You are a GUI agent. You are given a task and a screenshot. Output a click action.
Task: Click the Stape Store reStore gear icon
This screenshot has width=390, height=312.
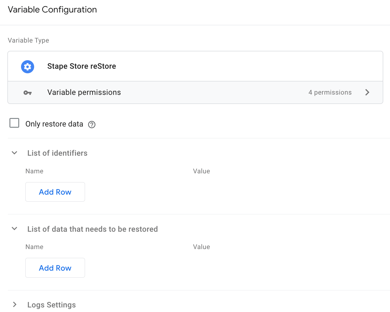point(27,67)
